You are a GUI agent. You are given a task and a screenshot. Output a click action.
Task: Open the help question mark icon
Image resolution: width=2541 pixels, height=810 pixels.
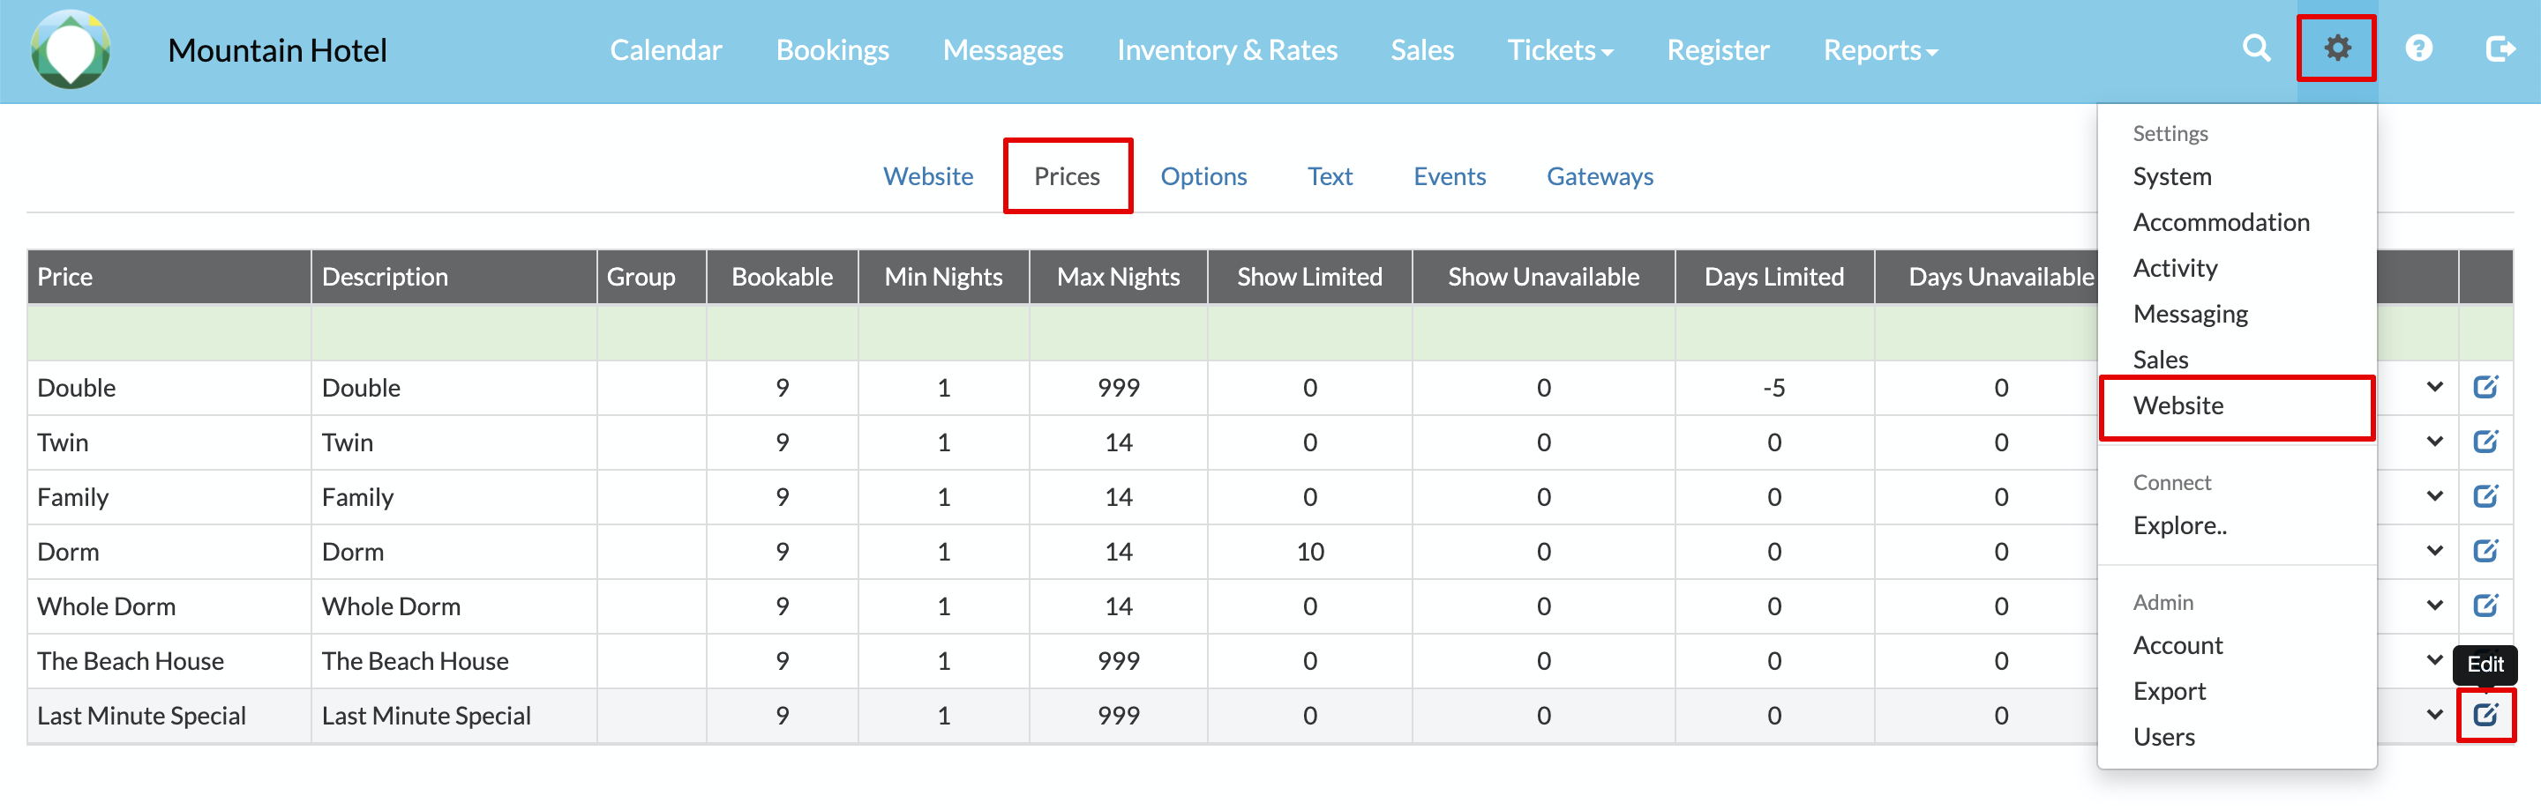[x=2418, y=48]
